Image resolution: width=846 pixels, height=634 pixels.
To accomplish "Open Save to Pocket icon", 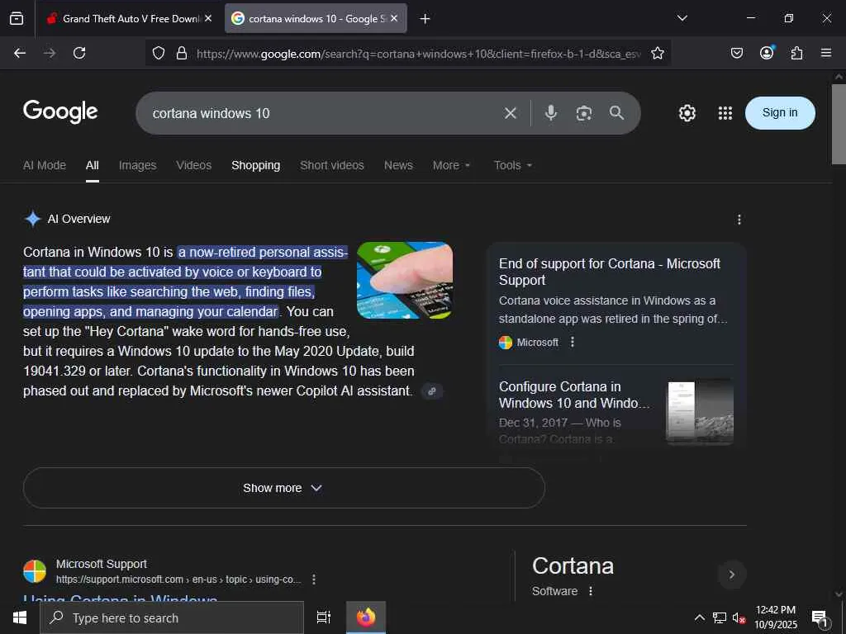I will [x=737, y=53].
